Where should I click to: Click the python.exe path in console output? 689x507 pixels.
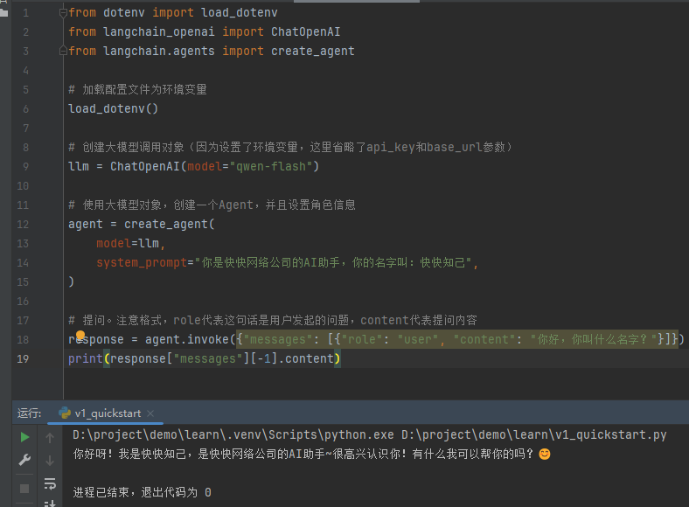click(233, 434)
